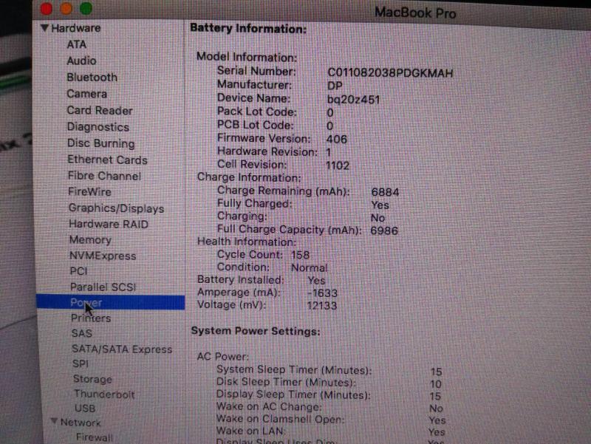The width and height of the screenshot is (591, 444).
Task: Click the Wake on AC Change label
Action: (269, 407)
